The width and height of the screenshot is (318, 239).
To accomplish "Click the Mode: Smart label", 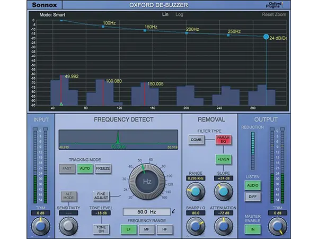I will [52, 15].
